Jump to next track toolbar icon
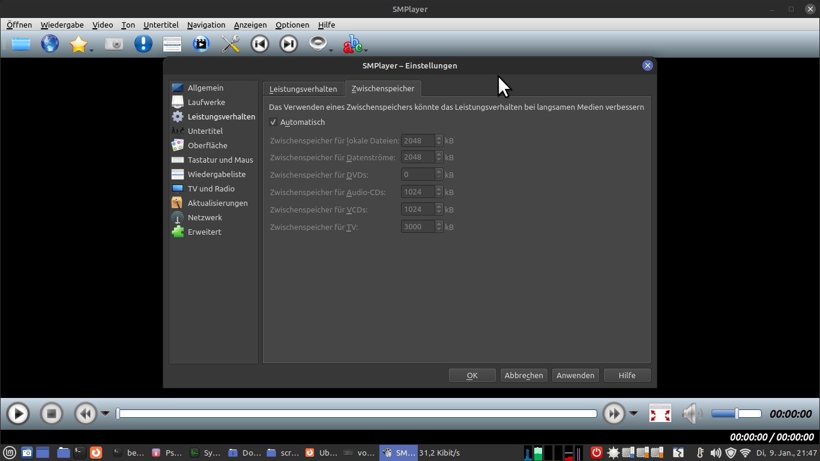 tap(289, 44)
